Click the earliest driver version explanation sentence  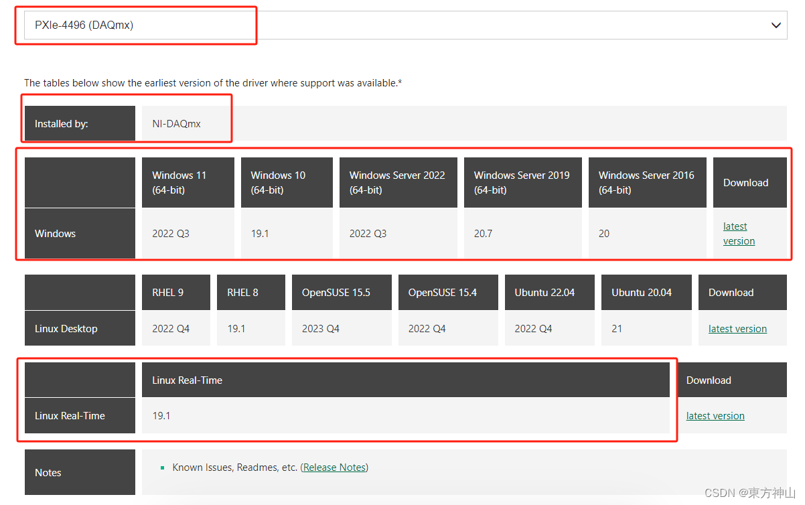[x=213, y=83]
